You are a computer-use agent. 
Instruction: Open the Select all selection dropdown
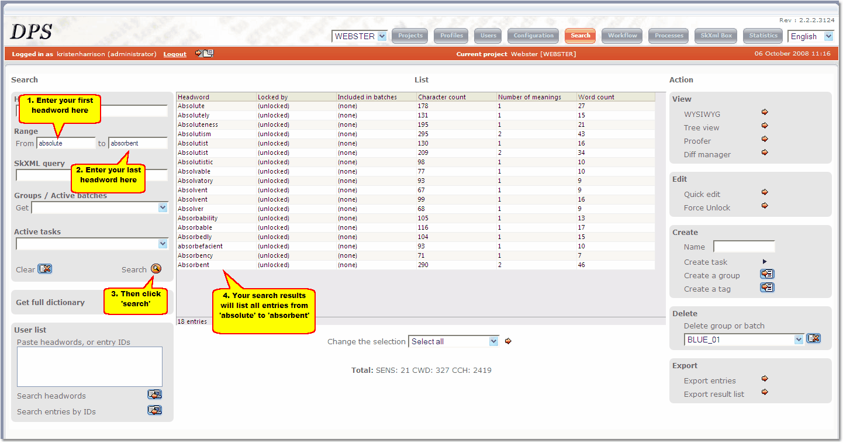454,341
